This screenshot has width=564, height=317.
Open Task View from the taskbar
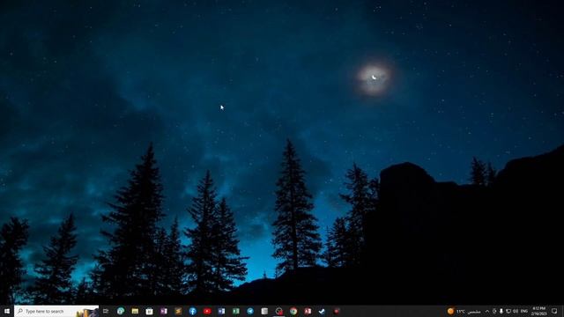click(106, 311)
